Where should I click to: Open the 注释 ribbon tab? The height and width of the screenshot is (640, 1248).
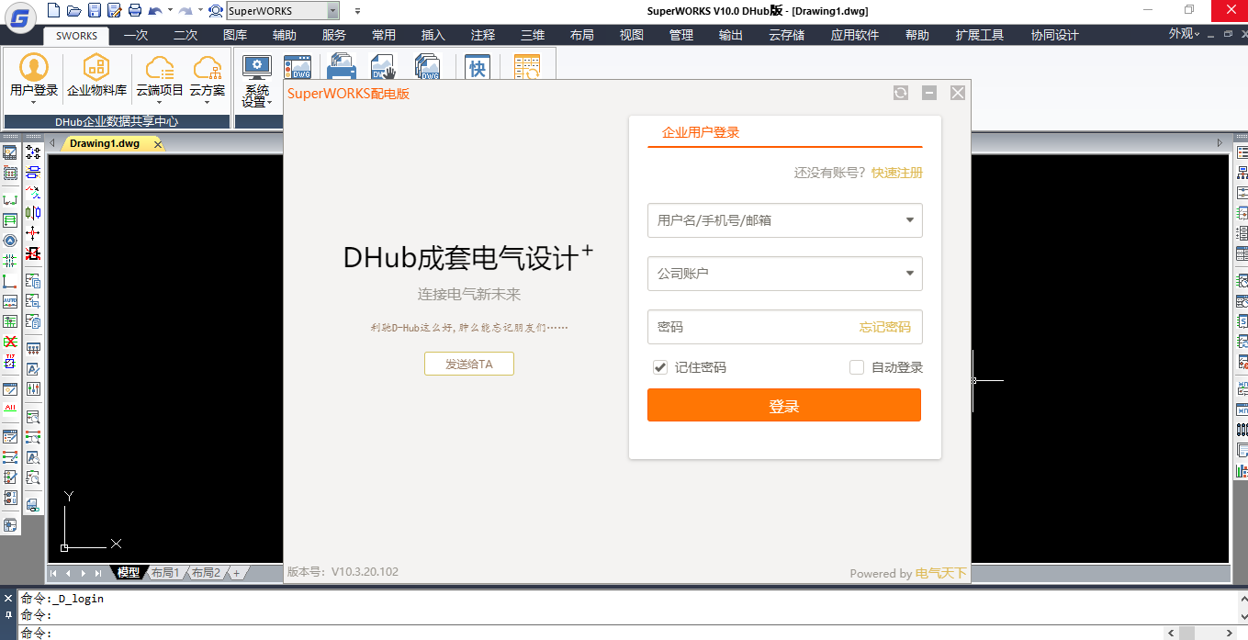click(x=483, y=35)
